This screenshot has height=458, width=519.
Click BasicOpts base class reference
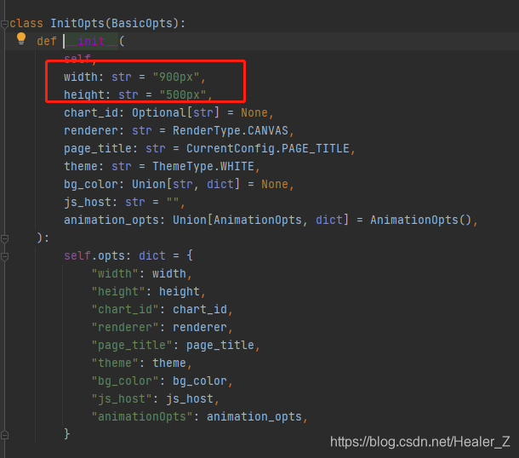tap(142, 23)
